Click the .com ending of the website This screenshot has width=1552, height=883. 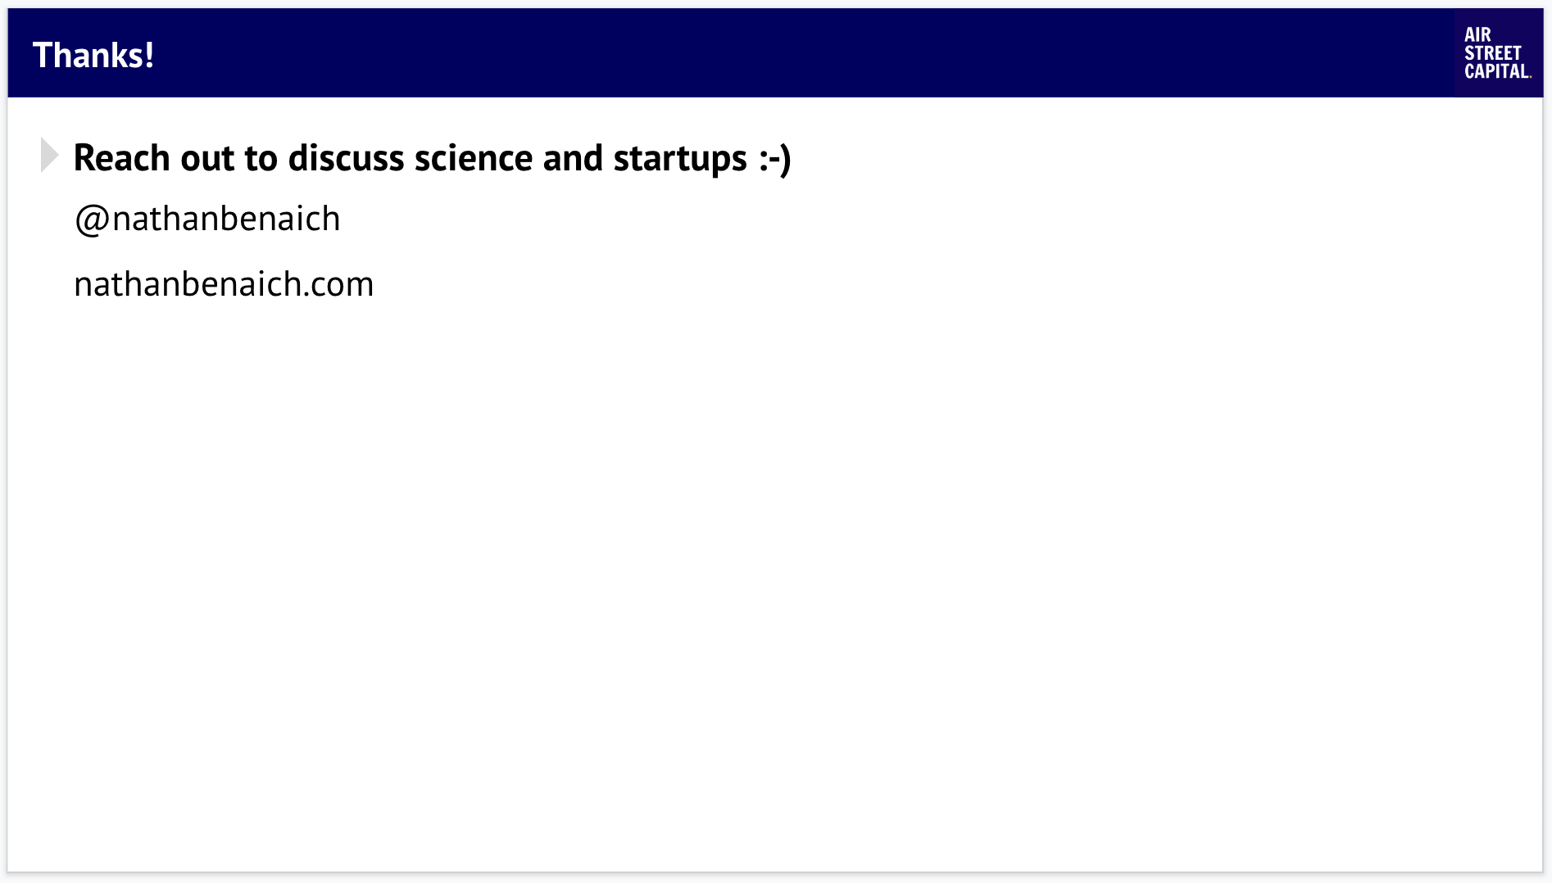pyautogui.click(x=339, y=285)
